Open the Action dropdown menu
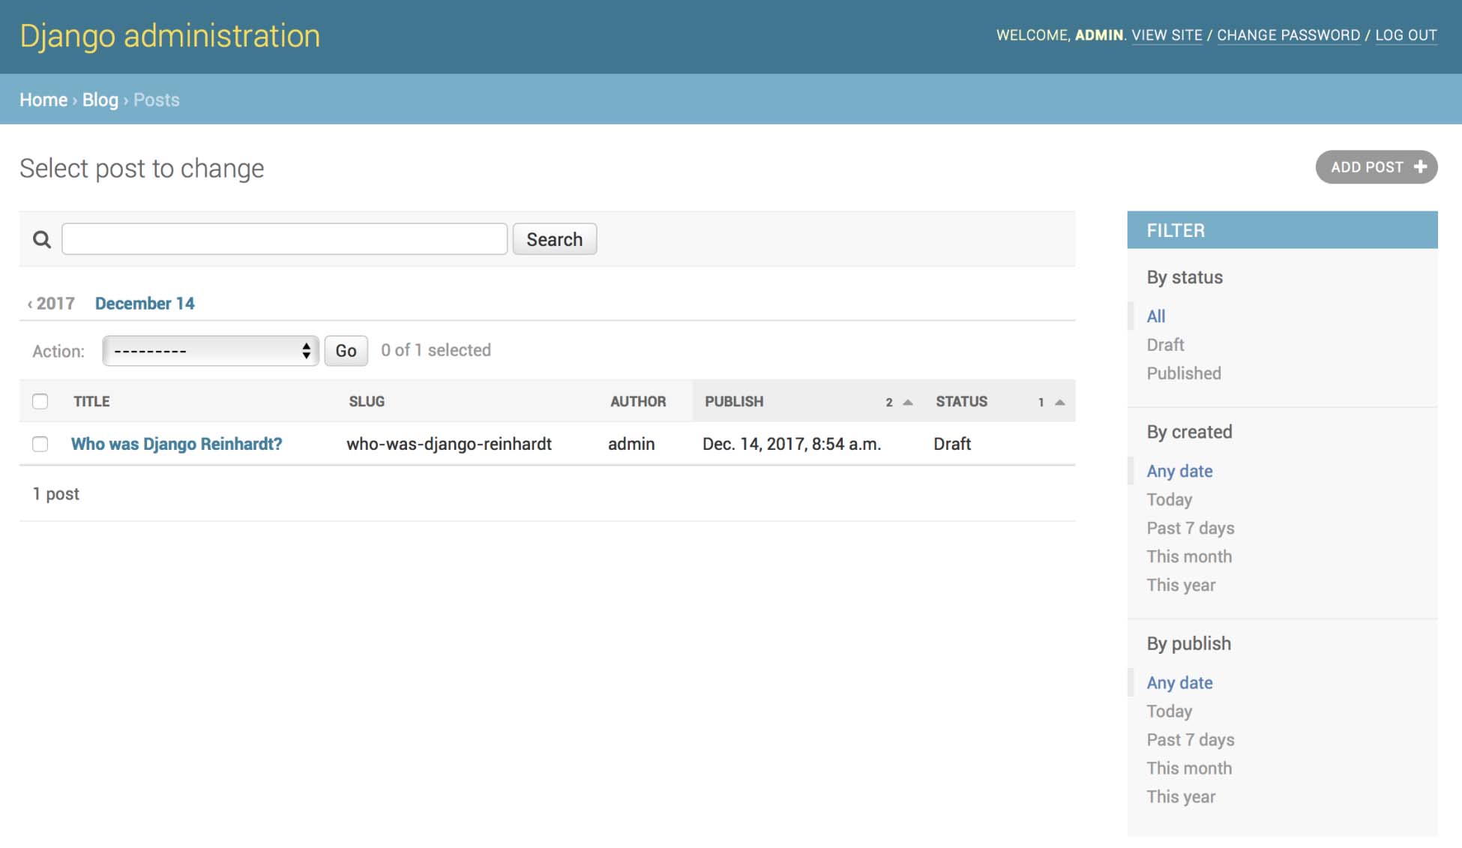The image size is (1462, 848). click(x=211, y=351)
